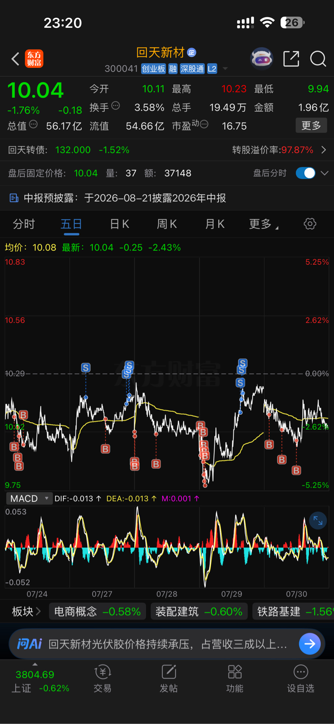Open 铁路基建 sector chip
The width and height of the screenshot is (334, 724).
(x=294, y=611)
